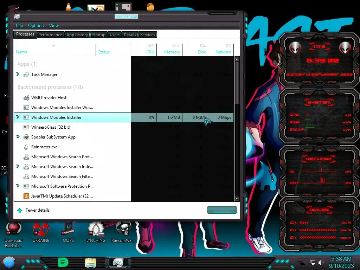Sort by the Network column header
360x270 pixels.
tap(221, 50)
